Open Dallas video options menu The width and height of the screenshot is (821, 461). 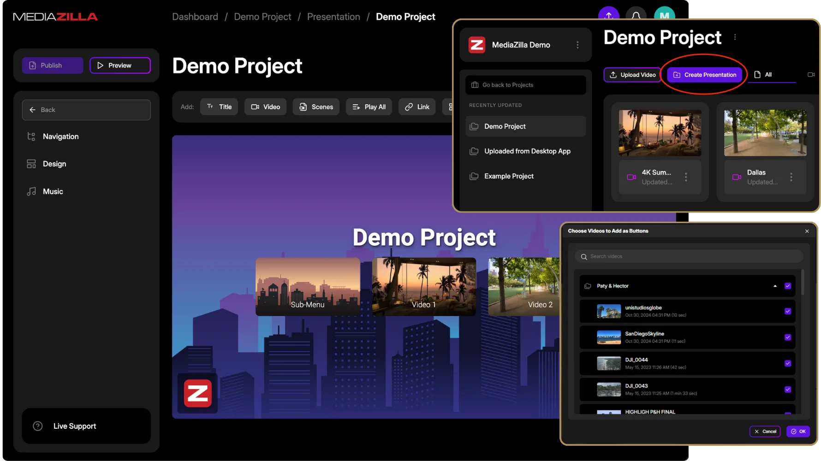[791, 177]
